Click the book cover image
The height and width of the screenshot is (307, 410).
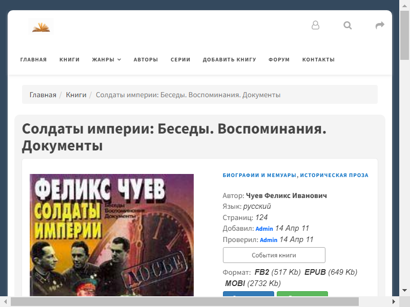coord(112,235)
